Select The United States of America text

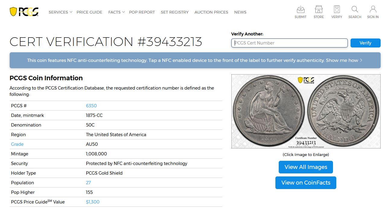(x=116, y=135)
